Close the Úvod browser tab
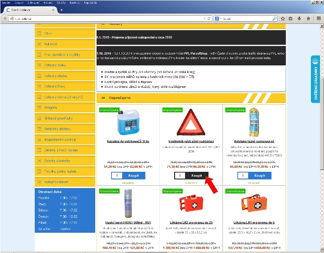Viewport: 324px width, 253px height. 53,10
